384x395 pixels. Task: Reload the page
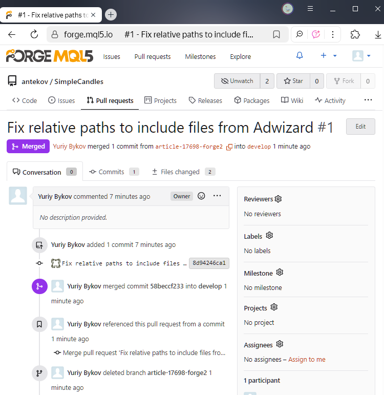pyautogui.click(x=34, y=34)
